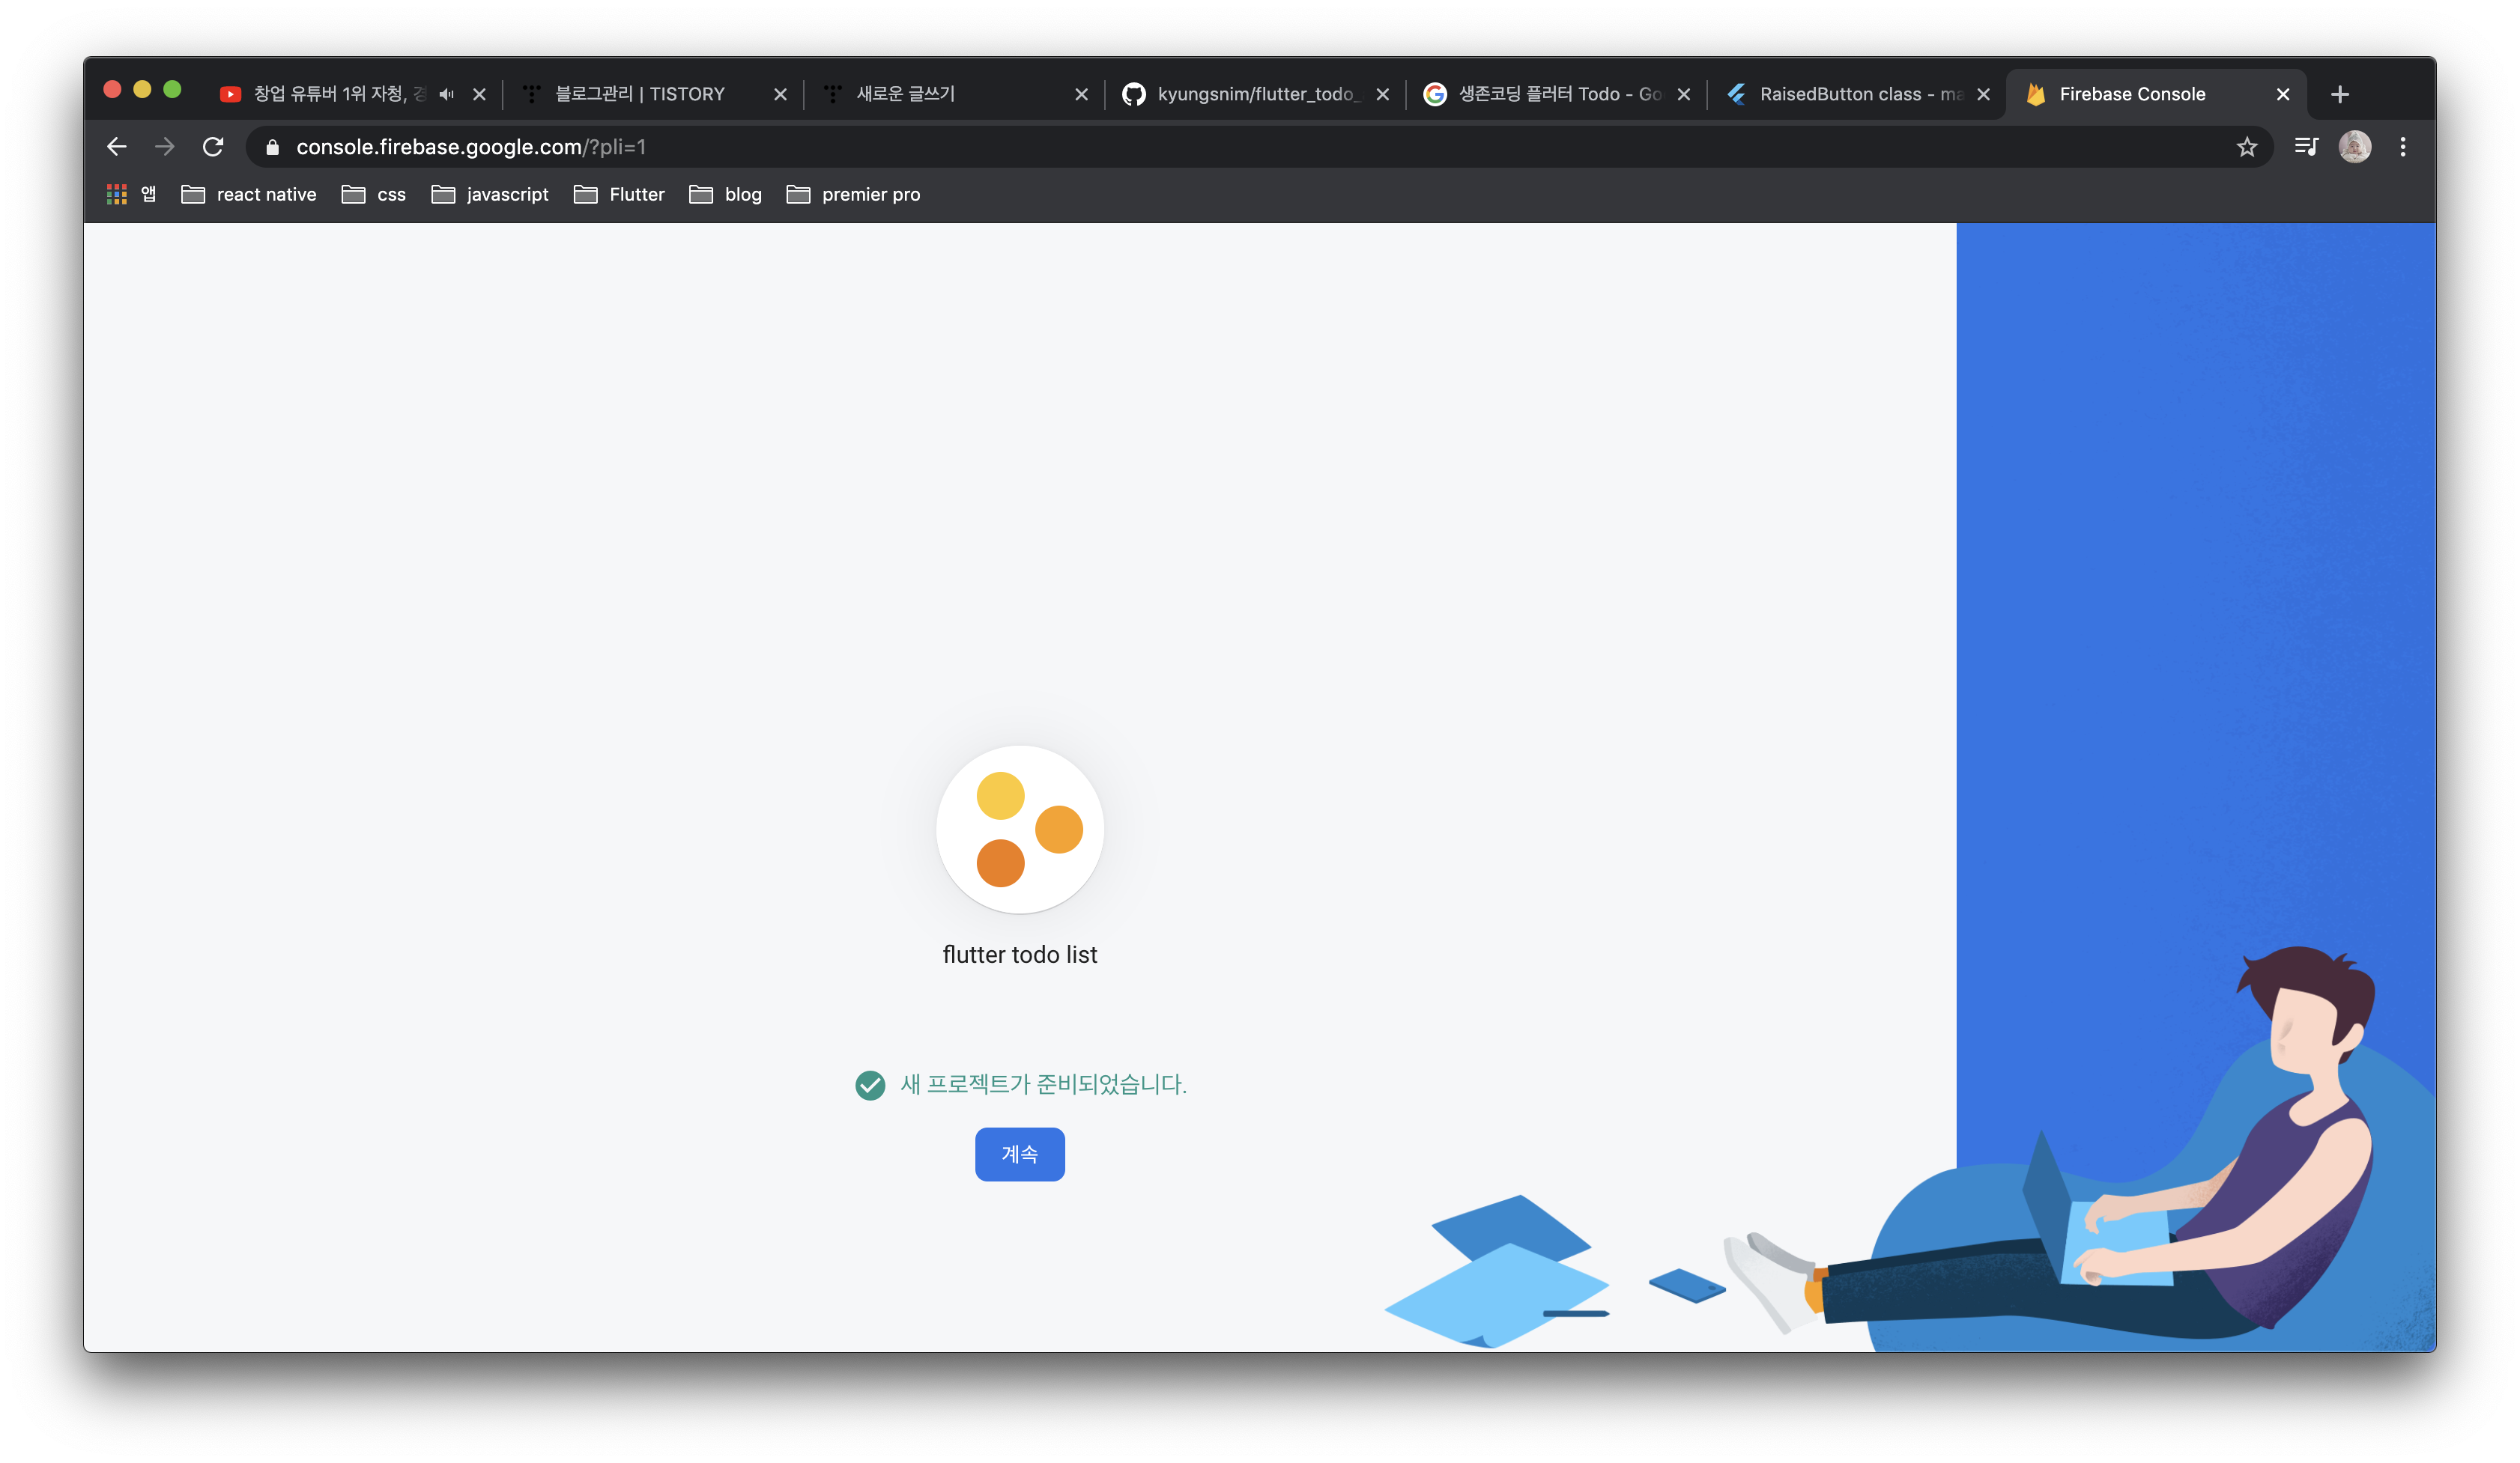Open the Chrome profile avatar
The width and height of the screenshot is (2520, 1463).
tap(2354, 147)
